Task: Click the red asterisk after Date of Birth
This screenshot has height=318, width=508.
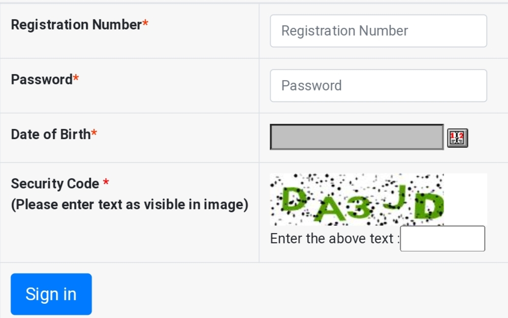Action: [x=94, y=134]
